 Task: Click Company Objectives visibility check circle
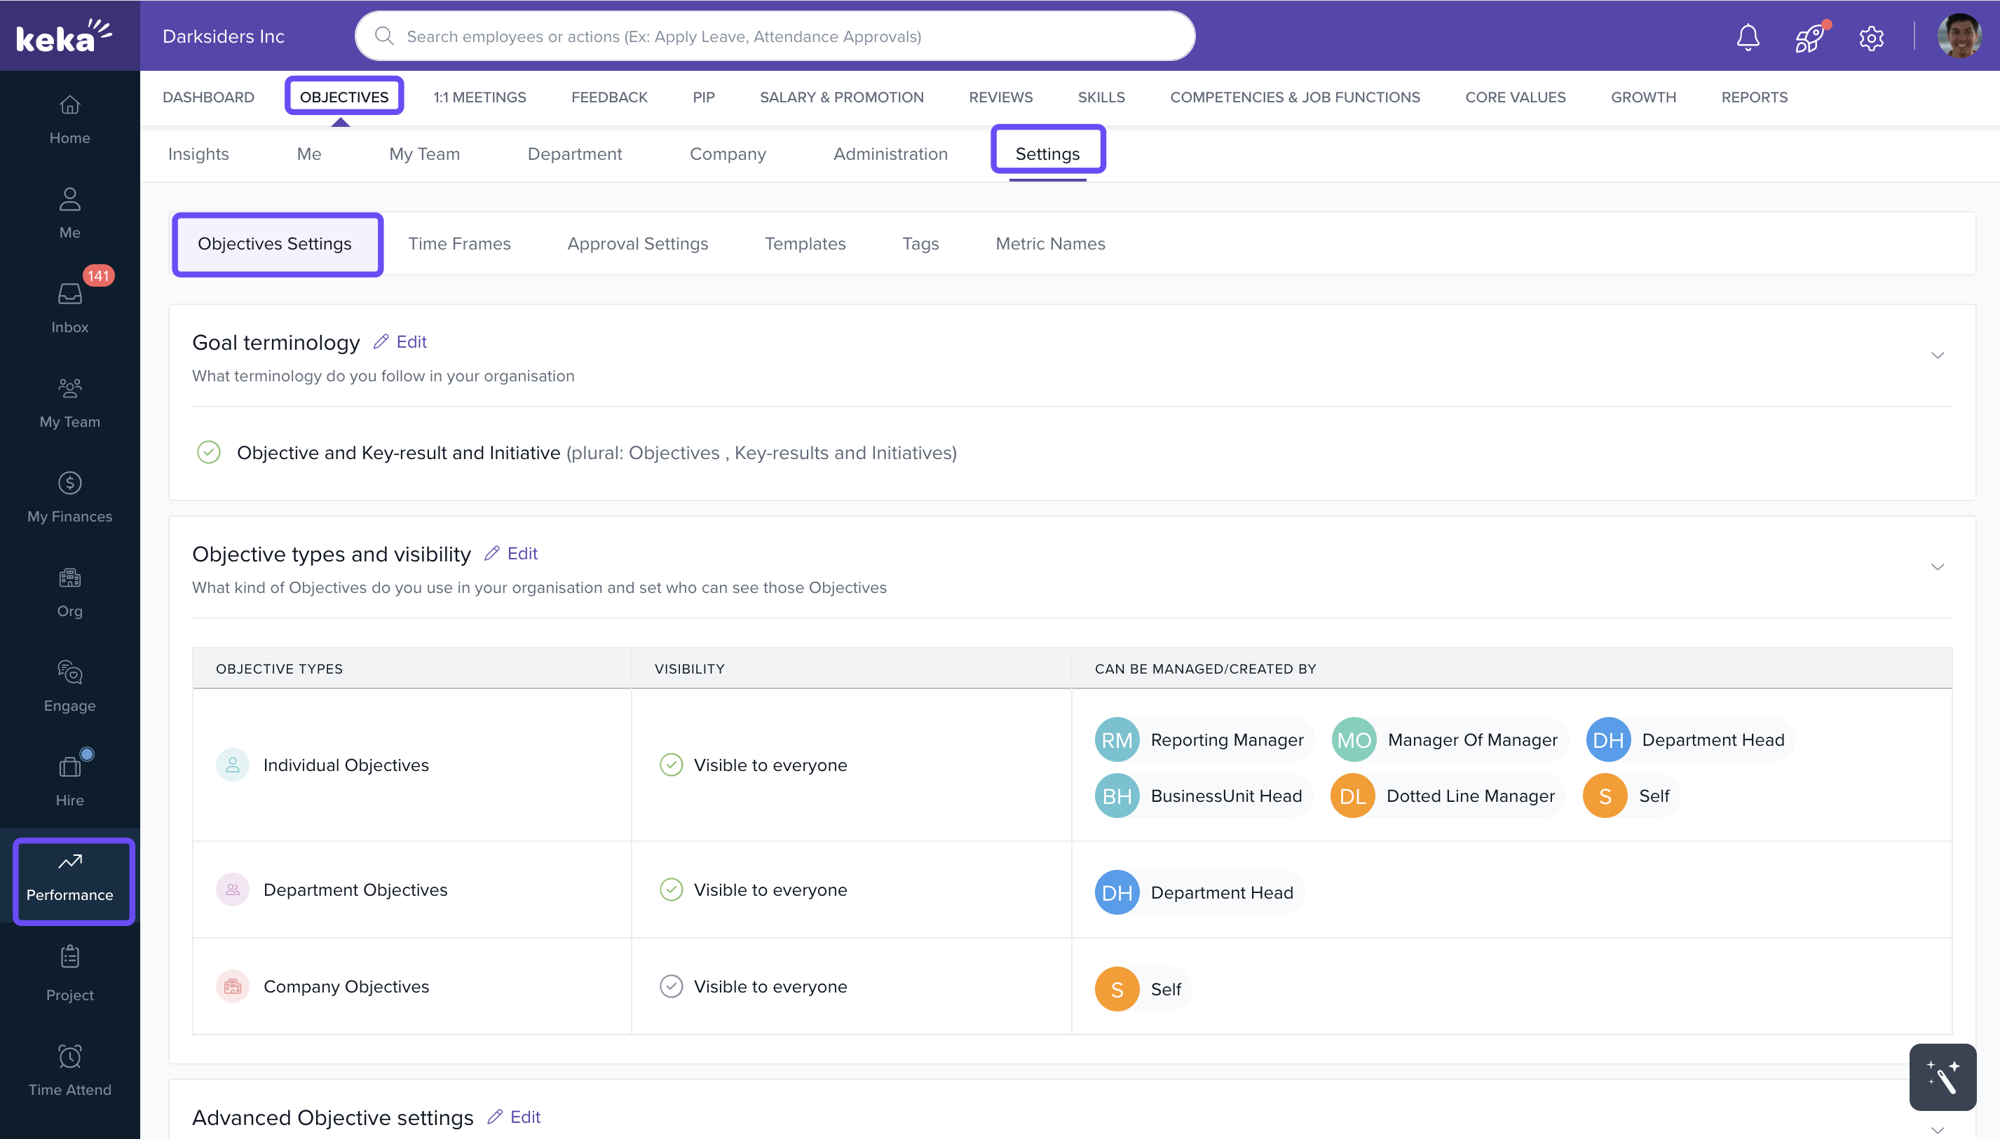tap(671, 985)
